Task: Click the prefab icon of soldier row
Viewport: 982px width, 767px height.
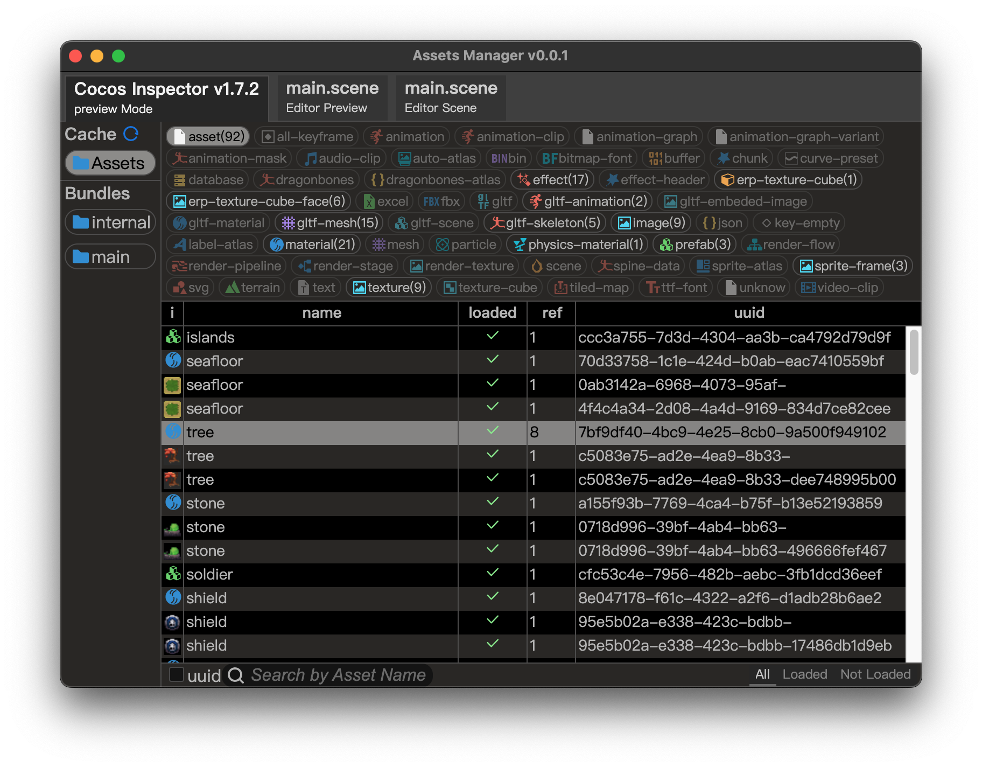Action: click(172, 574)
